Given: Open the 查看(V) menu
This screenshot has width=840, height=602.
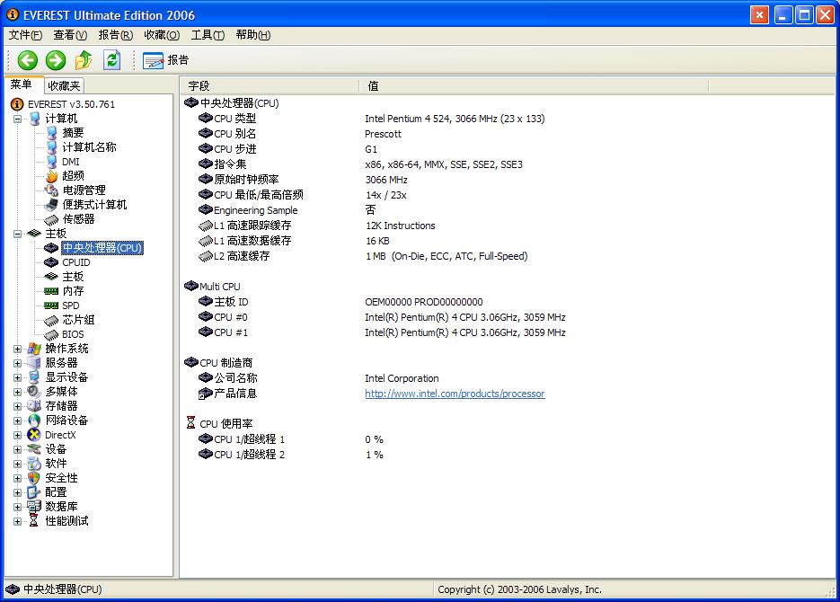Looking at the screenshot, I should (x=70, y=35).
